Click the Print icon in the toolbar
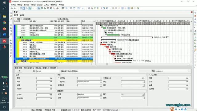197x111 pixels. (12, 8)
